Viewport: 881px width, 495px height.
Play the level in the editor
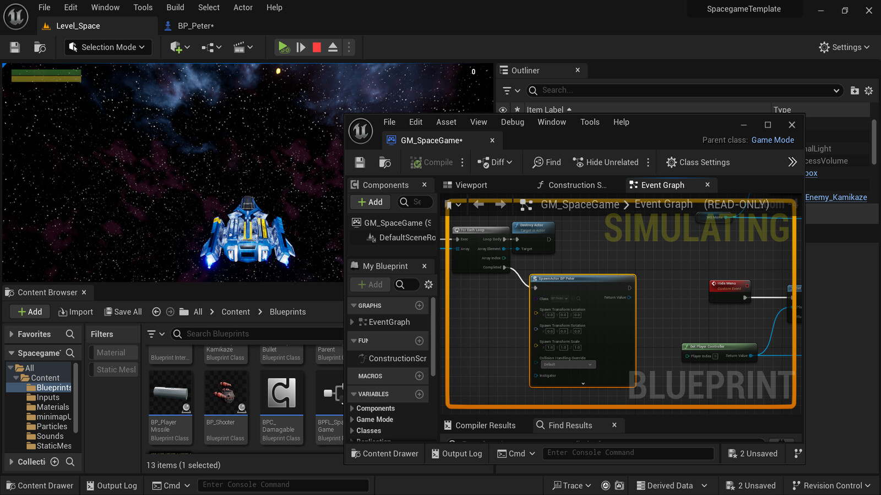pos(284,47)
